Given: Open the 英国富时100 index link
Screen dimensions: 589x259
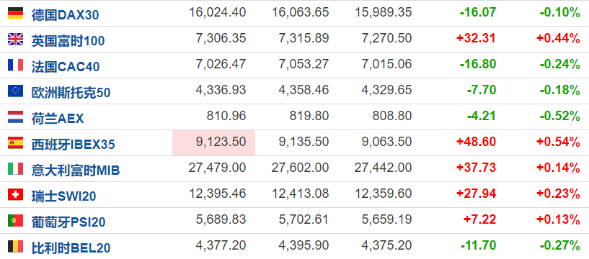Looking at the screenshot, I should tap(68, 40).
